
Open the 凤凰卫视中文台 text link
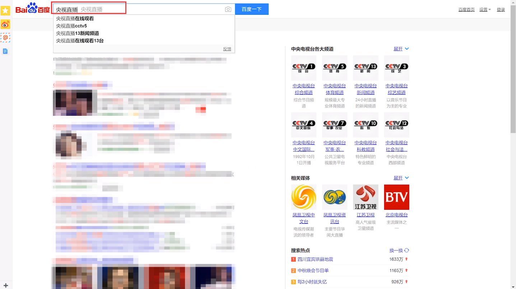(304, 218)
